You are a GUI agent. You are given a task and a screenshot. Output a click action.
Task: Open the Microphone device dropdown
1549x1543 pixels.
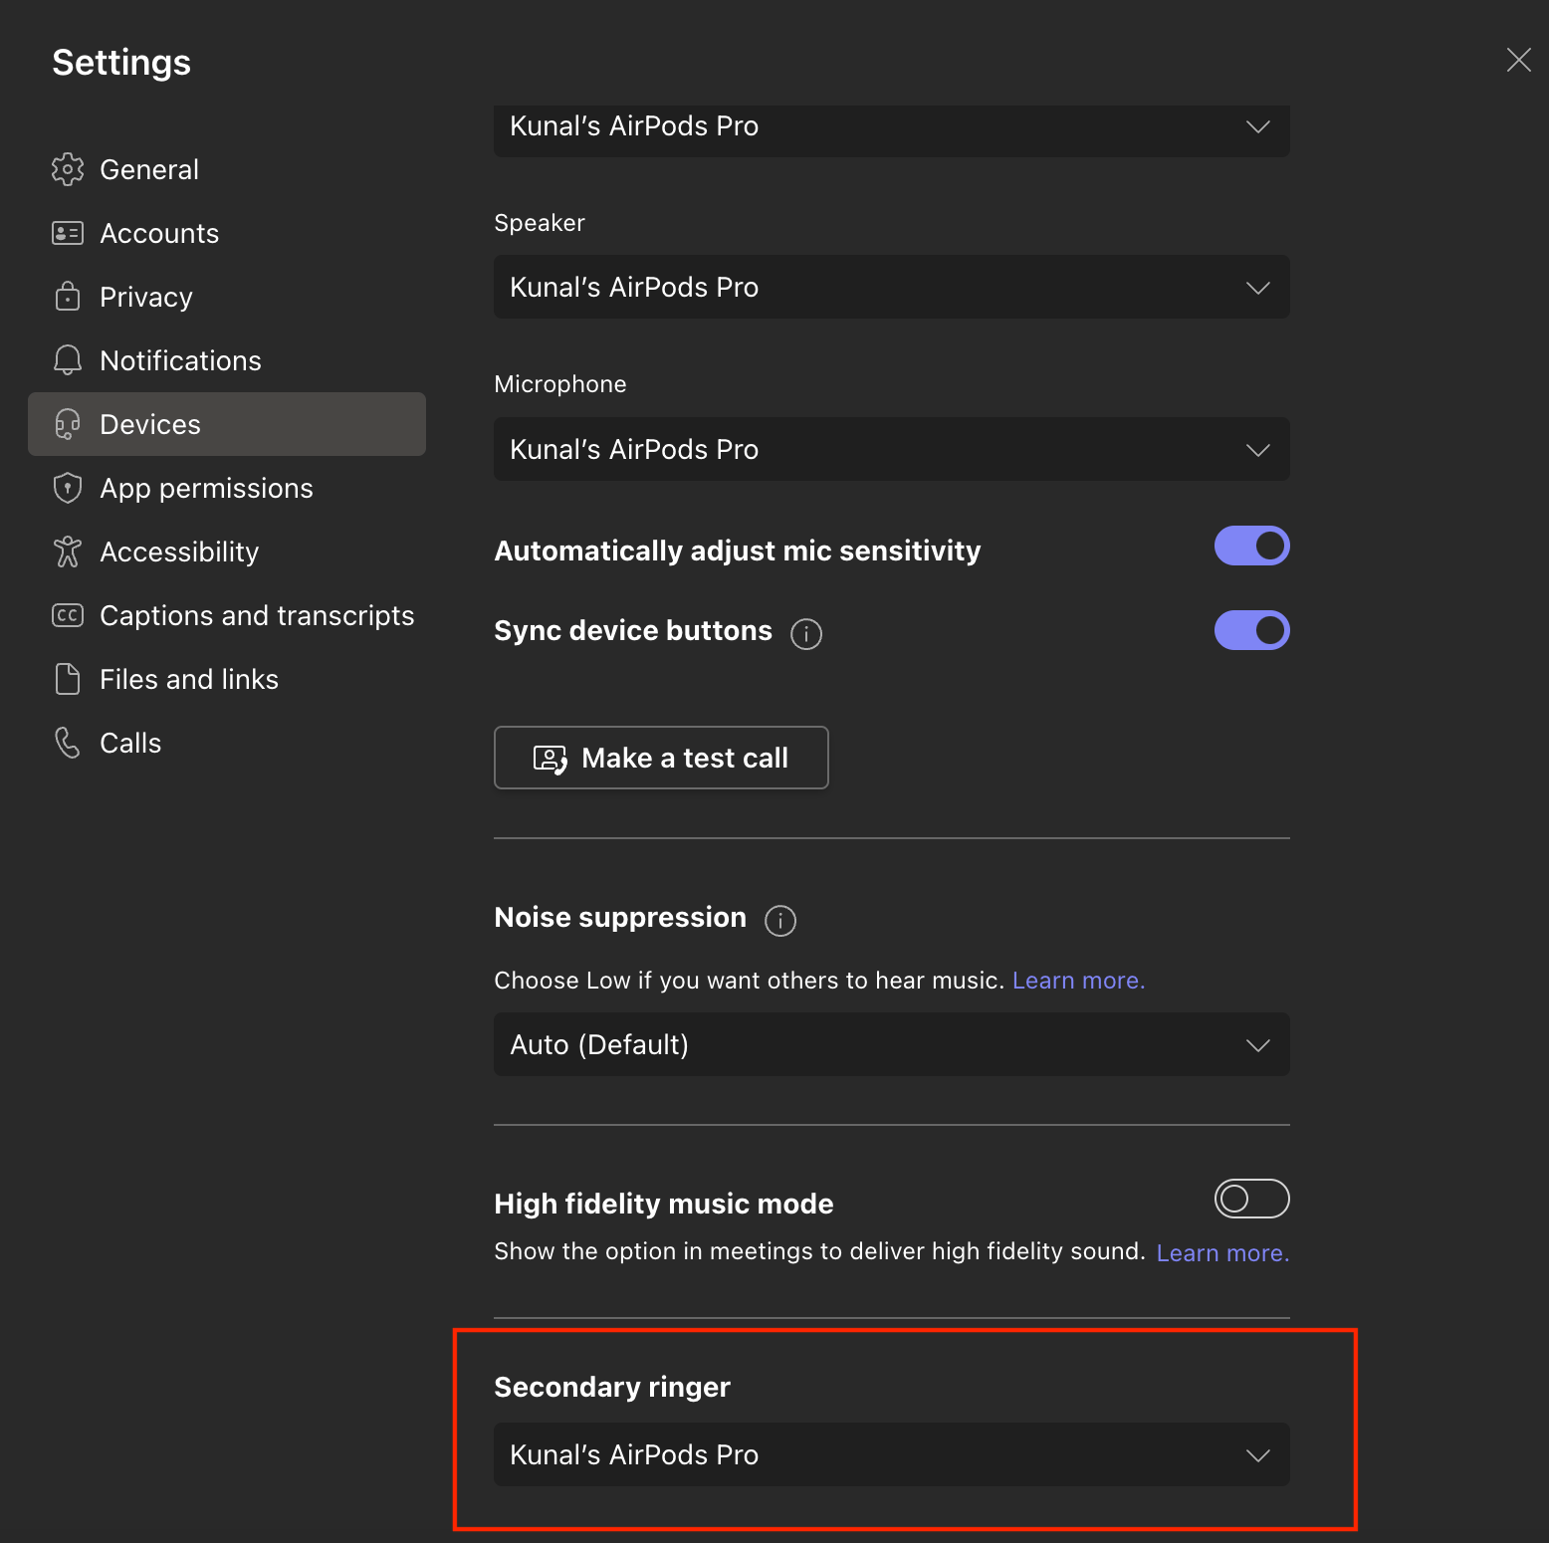[892, 449]
